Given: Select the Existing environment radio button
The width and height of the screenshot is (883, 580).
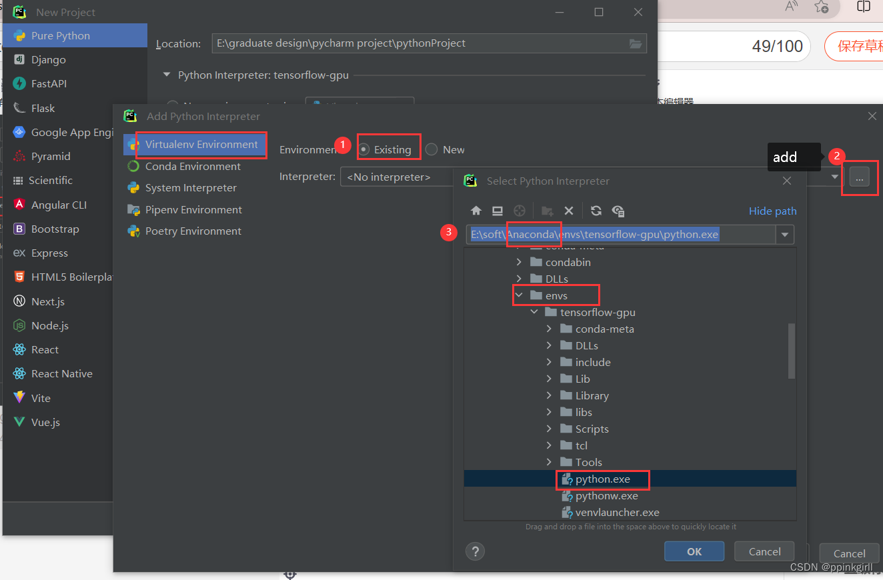Looking at the screenshot, I should [363, 149].
